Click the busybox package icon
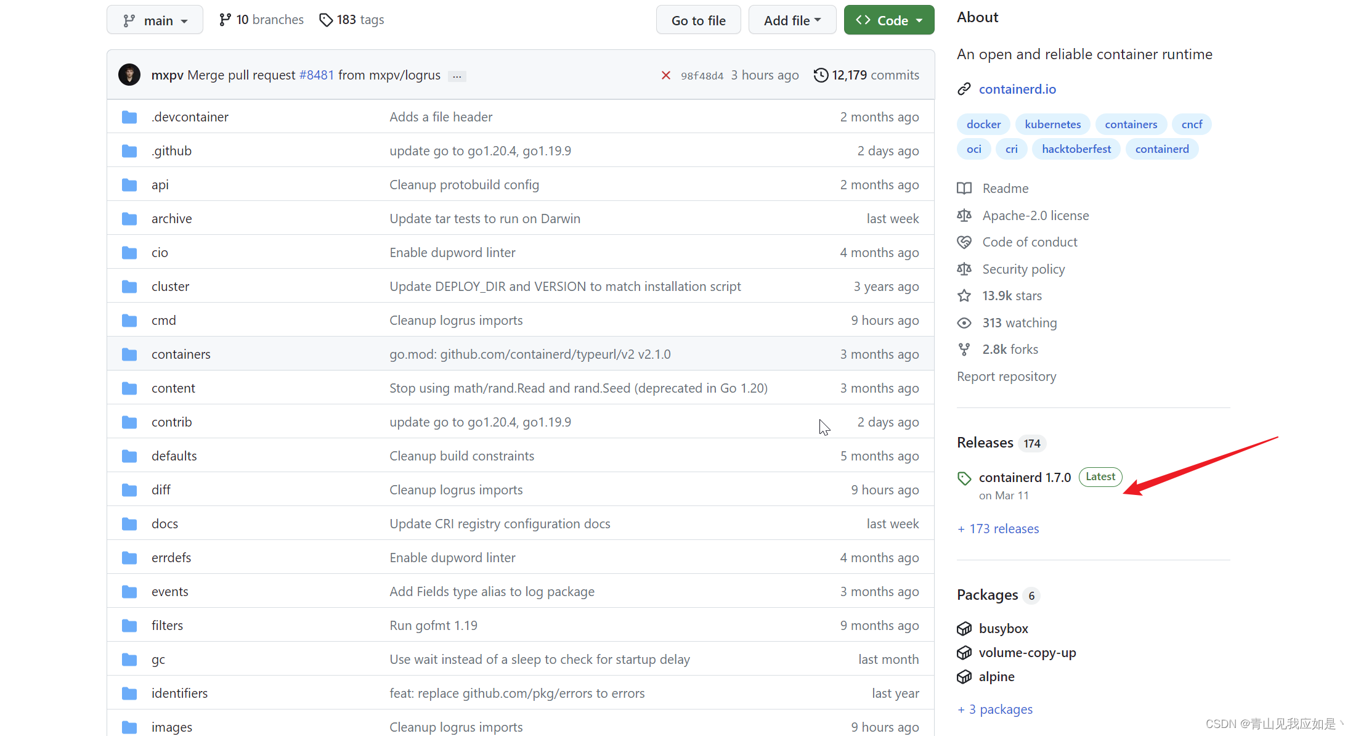 (x=964, y=629)
